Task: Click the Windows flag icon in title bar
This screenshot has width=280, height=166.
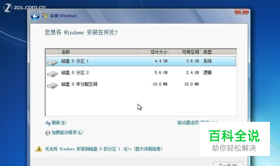Action: coord(45,15)
